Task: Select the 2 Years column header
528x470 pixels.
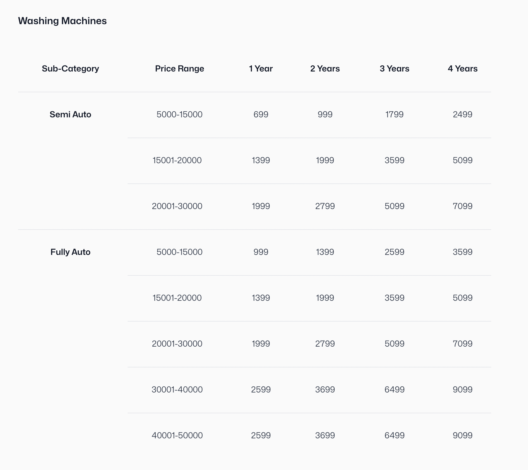Action: click(325, 69)
